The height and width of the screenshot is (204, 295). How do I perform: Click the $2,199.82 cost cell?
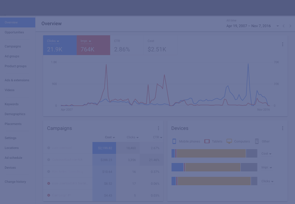click(104, 148)
